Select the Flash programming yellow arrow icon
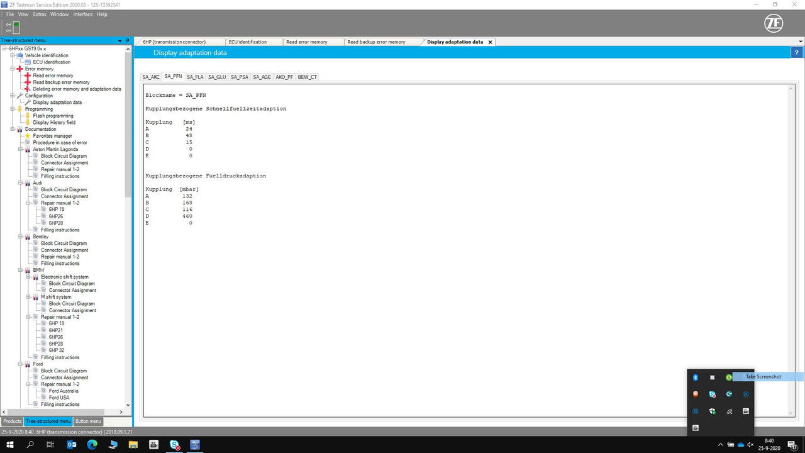 point(27,116)
